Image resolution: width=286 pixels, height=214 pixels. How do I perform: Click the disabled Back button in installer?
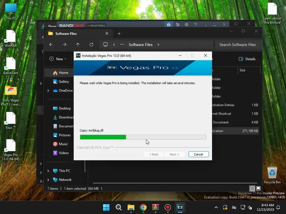click(x=154, y=154)
